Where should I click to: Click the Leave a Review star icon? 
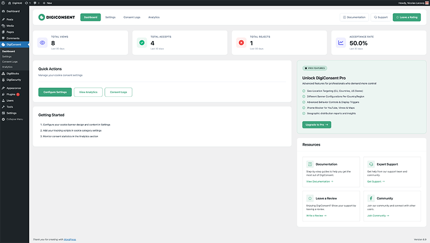click(x=310, y=198)
